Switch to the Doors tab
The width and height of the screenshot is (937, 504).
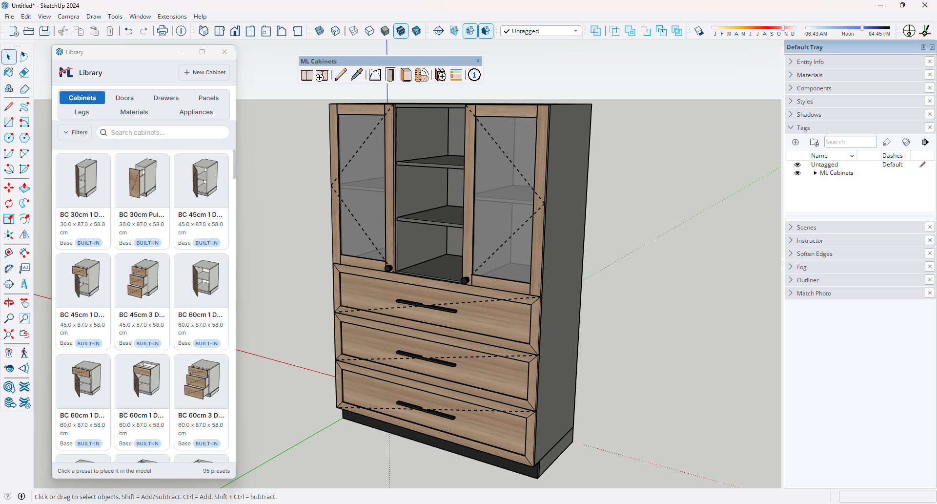124,98
